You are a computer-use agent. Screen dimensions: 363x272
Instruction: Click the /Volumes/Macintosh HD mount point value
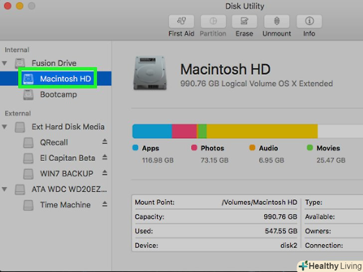click(x=259, y=202)
